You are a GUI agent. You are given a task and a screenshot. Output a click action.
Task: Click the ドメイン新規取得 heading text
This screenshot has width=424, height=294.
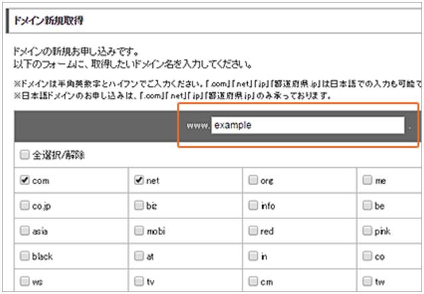(x=49, y=21)
